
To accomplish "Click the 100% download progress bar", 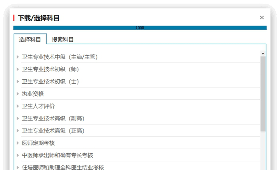I will tap(140, 28).
